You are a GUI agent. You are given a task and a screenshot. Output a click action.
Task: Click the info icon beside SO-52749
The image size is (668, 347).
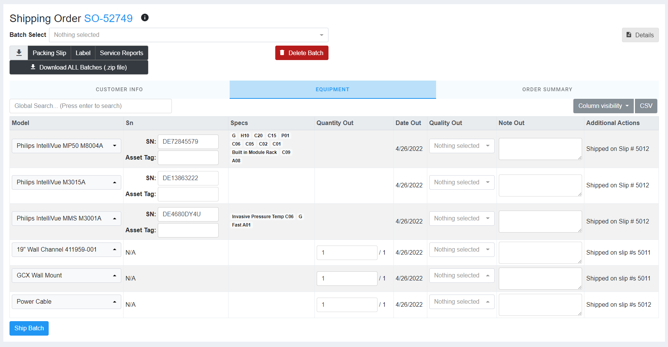[x=145, y=17]
